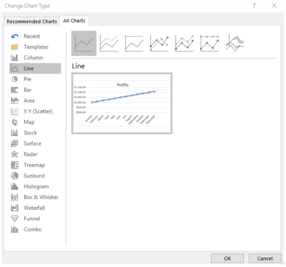This screenshot has height=267, width=286.
Task: Click the Cancel button
Action: 265,258
